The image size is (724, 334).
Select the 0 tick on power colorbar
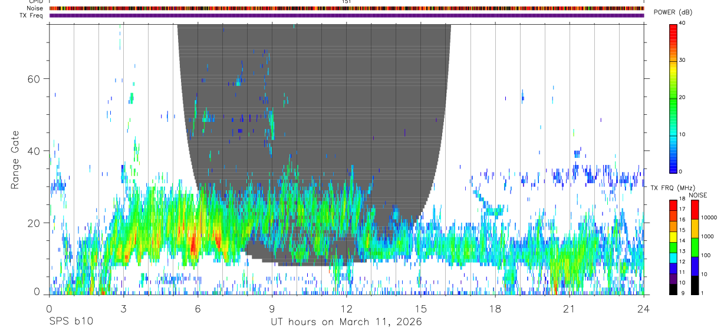point(680,171)
